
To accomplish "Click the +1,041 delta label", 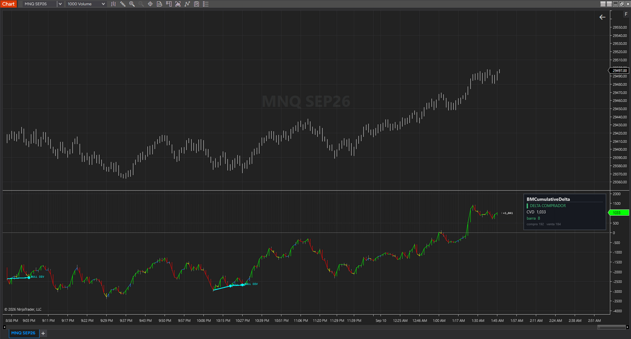I will pyautogui.click(x=507, y=213).
